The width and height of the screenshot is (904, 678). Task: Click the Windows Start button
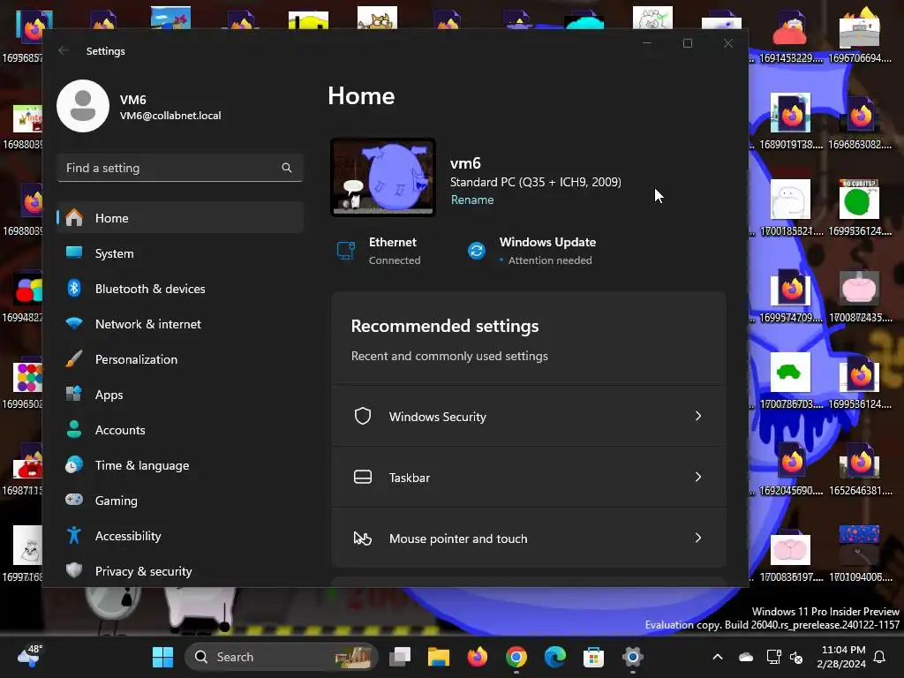pyautogui.click(x=162, y=657)
